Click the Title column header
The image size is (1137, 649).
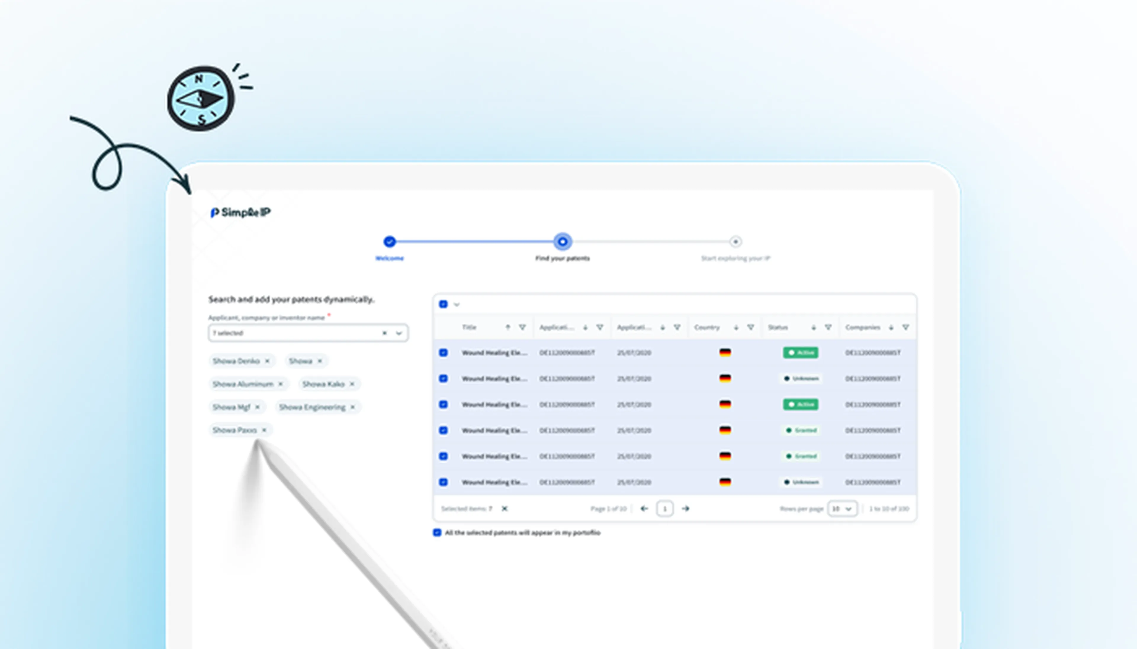tap(469, 327)
